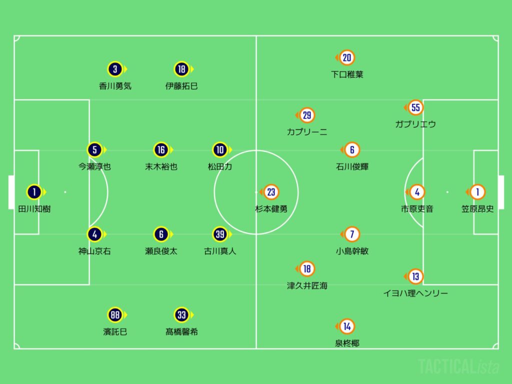512x384 pixels.
Task: Click orange player marker number 20
Action: [347, 58]
